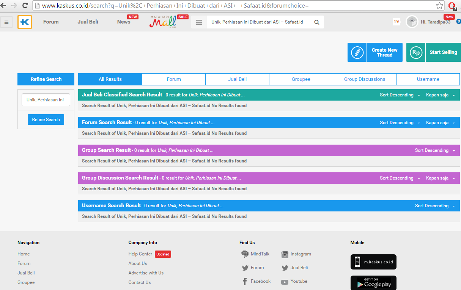Switch to the Username results tab
Image resolution: width=461 pixels, height=290 pixels.
[428, 79]
